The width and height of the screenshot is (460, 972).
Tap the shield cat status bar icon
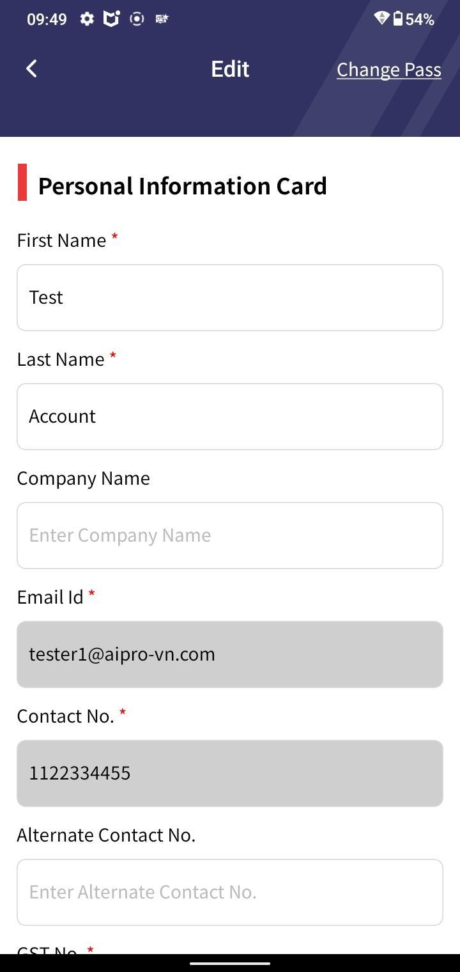(112, 19)
